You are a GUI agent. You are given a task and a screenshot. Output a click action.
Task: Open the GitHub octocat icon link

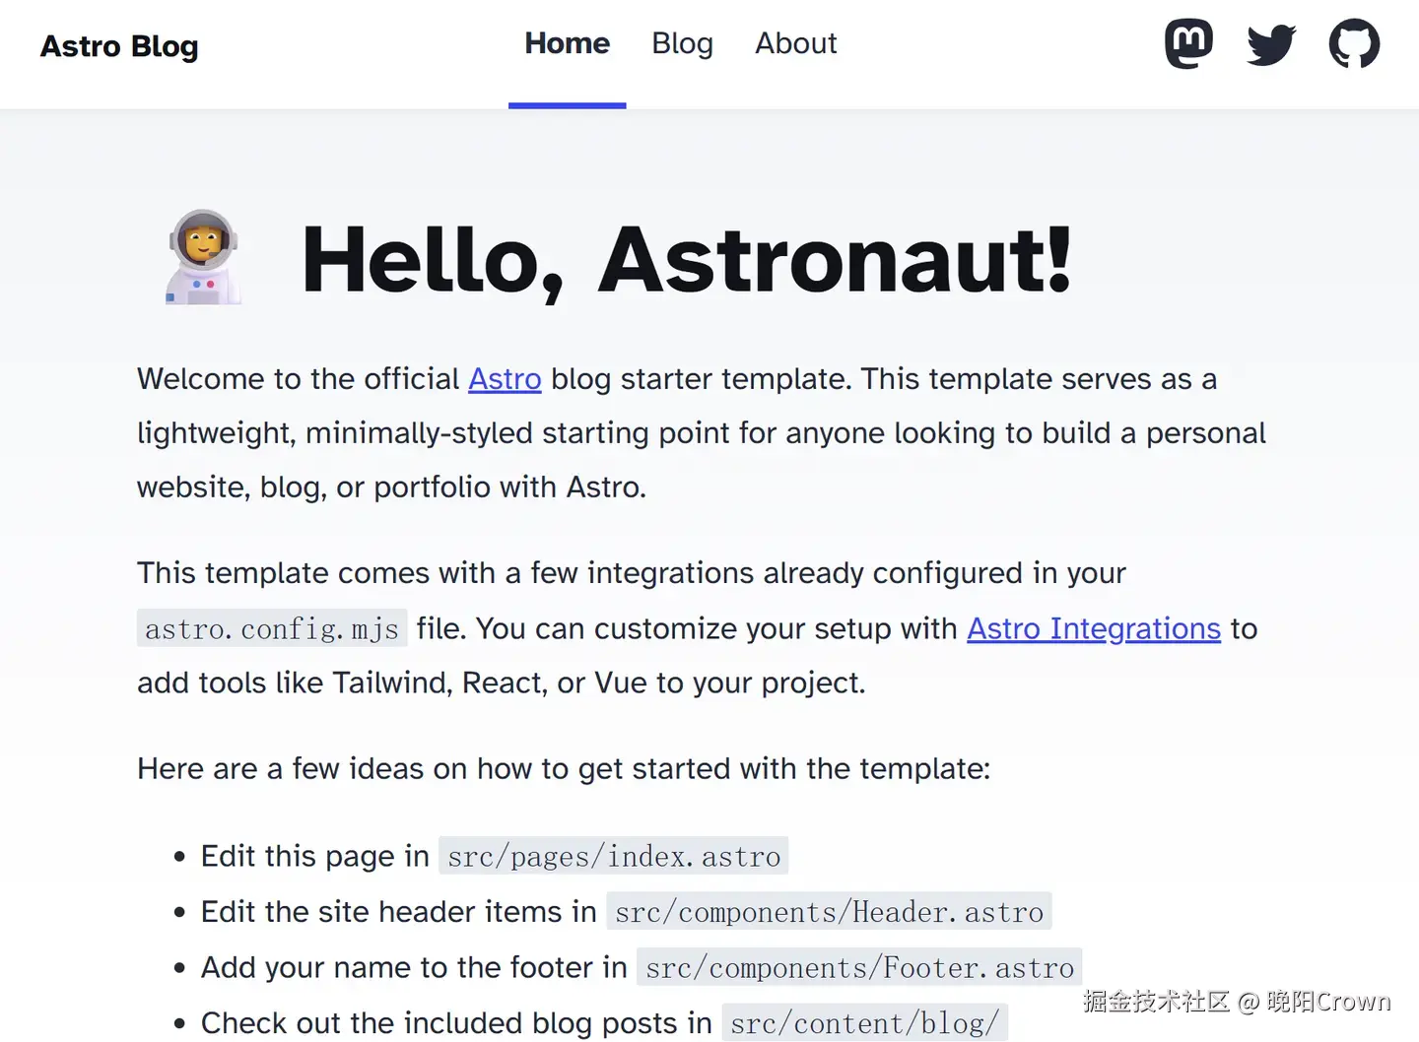[x=1354, y=44]
